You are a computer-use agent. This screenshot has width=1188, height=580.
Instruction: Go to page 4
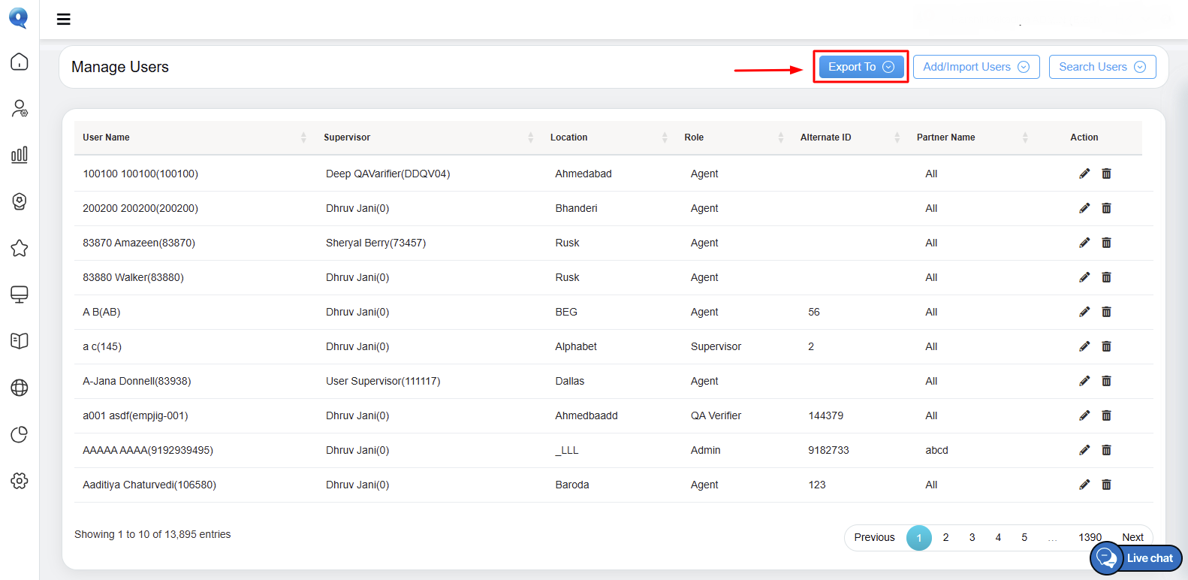click(998, 537)
